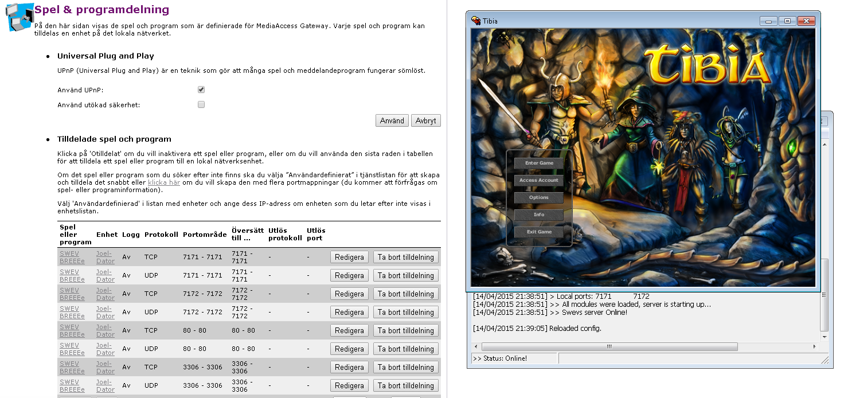Open the 'klicka här' link
The height and width of the screenshot is (398, 844).
(x=164, y=182)
